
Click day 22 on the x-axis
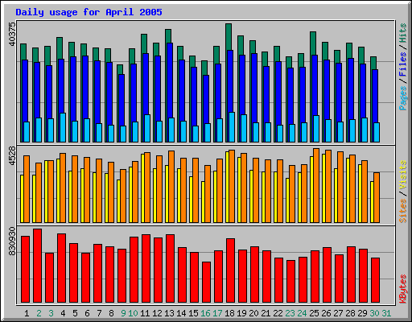click(278, 313)
